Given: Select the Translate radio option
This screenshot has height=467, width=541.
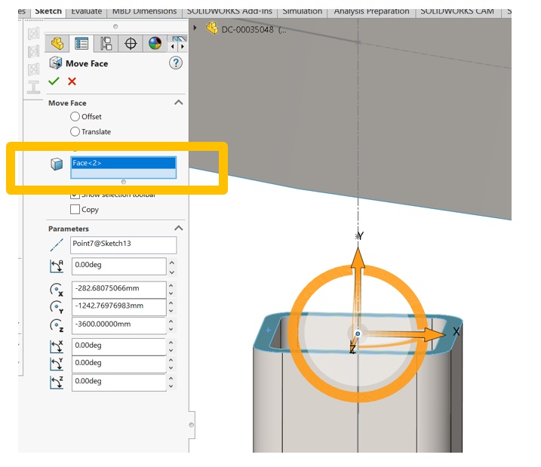Looking at the screenshot, I should (75, 131).
